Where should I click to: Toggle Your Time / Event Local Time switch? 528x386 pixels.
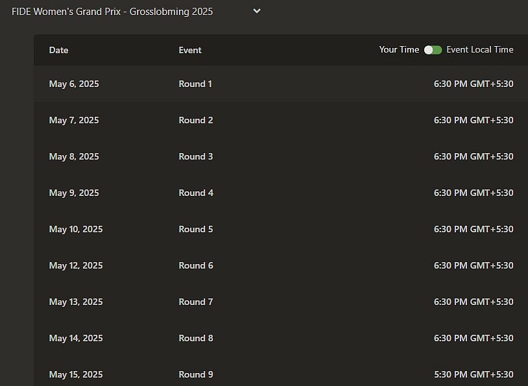pyautogui.click(x=433, y=50)
